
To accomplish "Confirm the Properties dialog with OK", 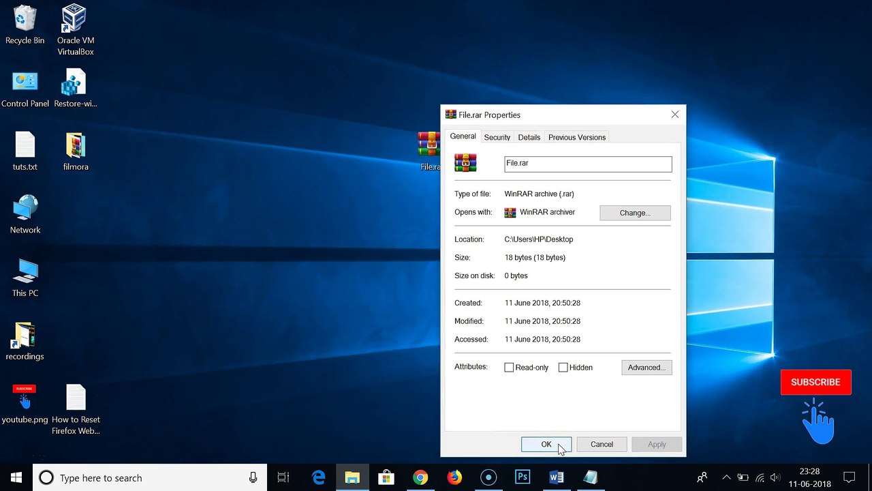I will 546,444.
